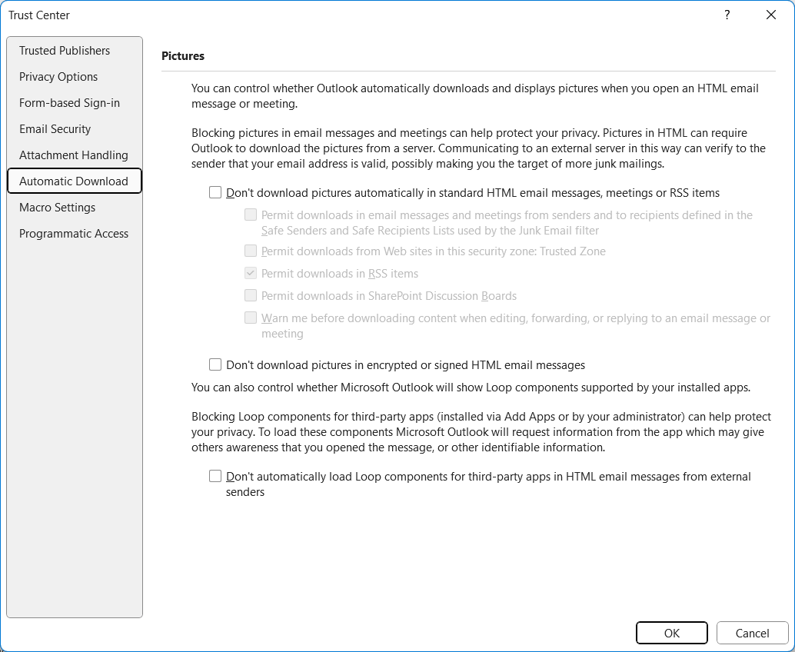Click the OK button
This screenshot has height=652, width=795.
[x=672, y=634]
